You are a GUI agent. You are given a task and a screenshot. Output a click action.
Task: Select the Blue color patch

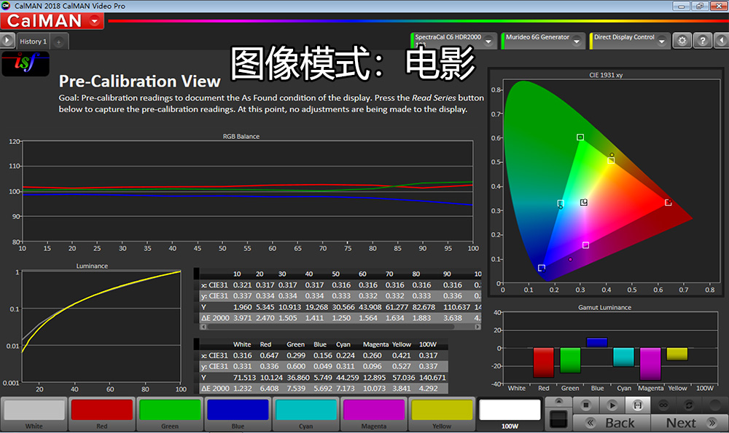coord(238,413)
